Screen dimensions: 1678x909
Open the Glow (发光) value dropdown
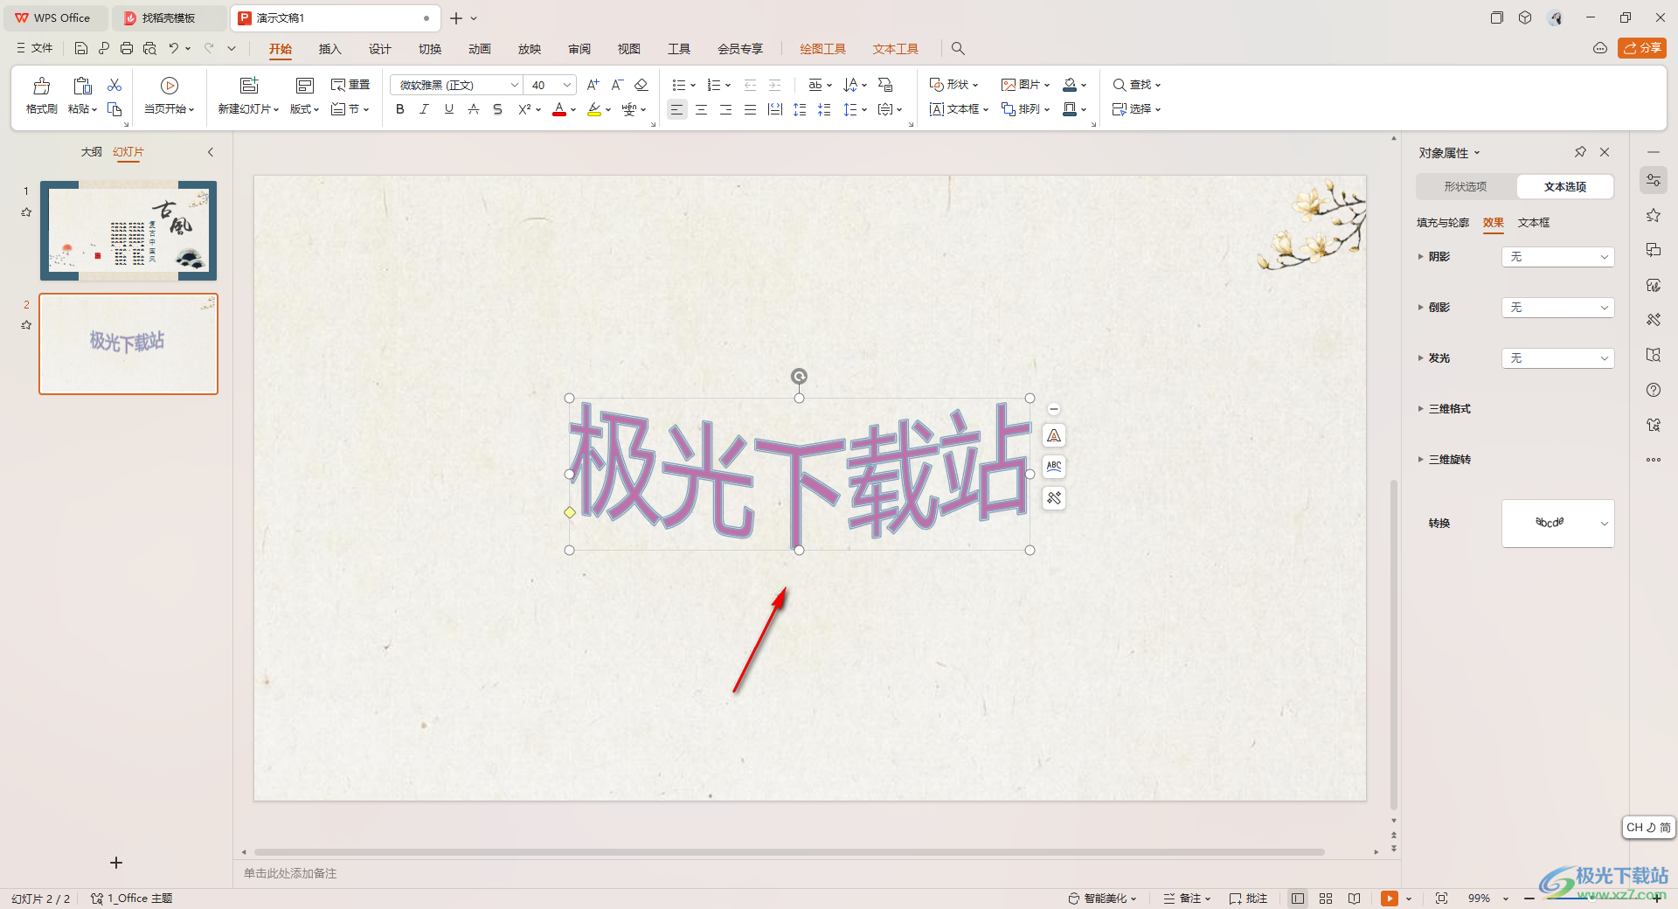point(1557,358)
